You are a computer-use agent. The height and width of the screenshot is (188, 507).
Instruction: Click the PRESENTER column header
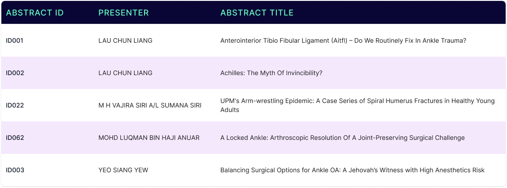pyautogui.click(x=124, y=13)
